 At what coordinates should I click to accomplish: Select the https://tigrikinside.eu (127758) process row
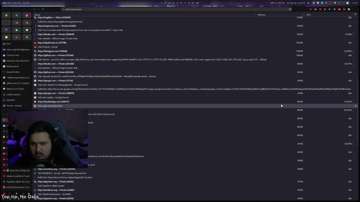[195, 43]
